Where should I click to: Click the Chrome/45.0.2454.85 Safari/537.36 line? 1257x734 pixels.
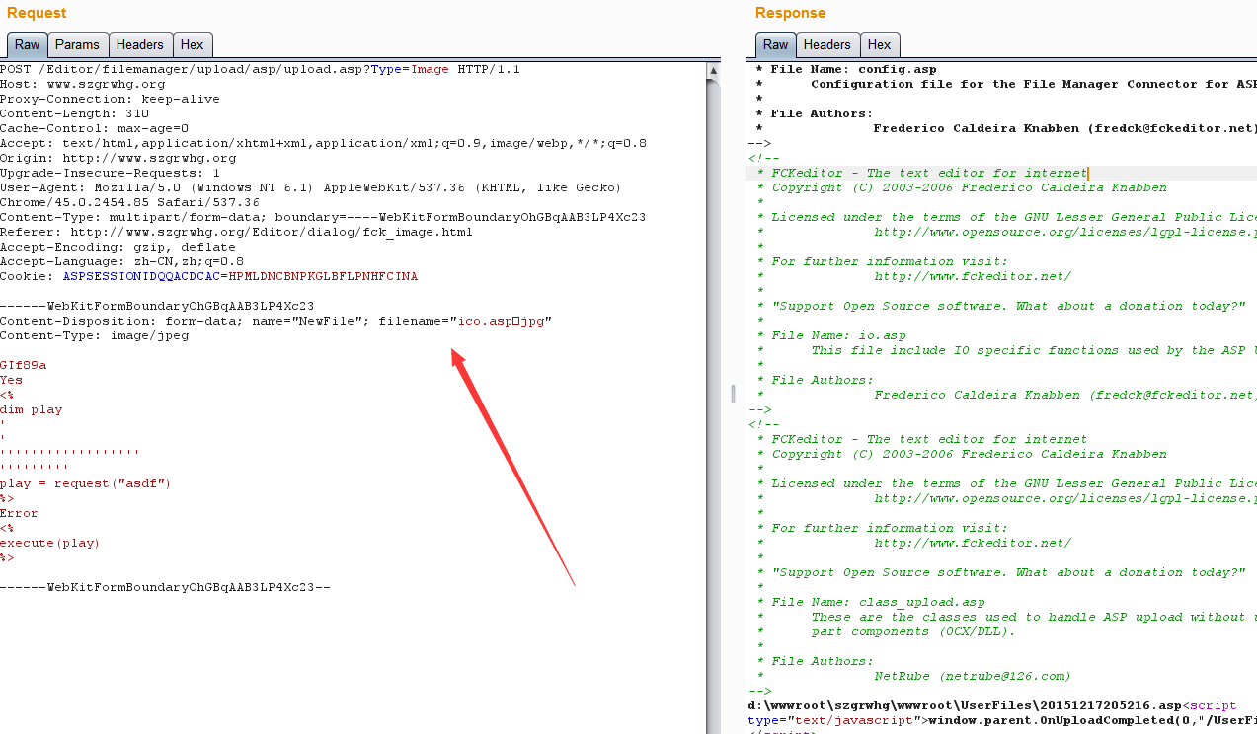click(129, 202)
